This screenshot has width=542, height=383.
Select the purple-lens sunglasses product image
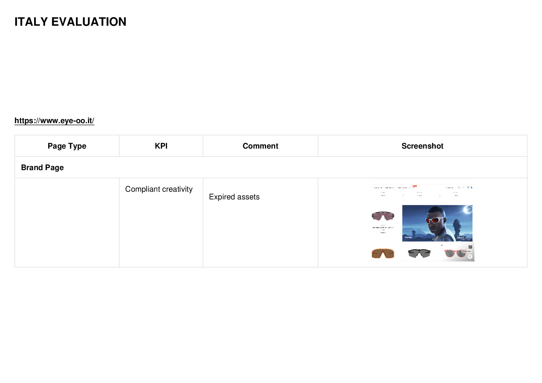[x=383, y=216]
